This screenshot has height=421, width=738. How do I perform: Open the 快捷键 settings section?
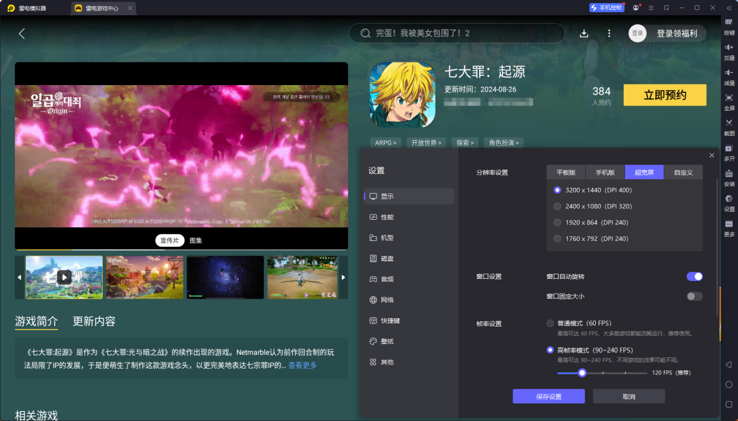tap(409, 321)
